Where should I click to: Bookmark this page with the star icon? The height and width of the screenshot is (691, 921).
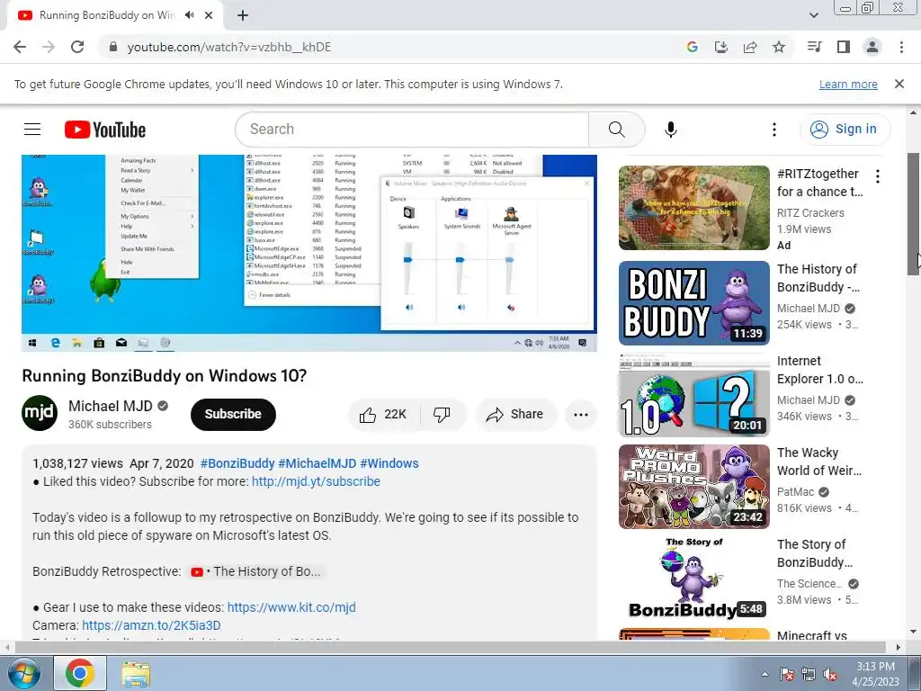779,47
